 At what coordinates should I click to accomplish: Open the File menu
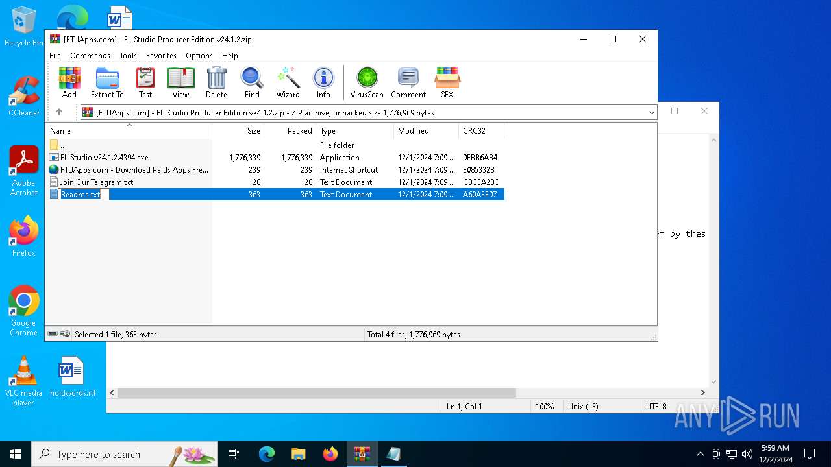pos(55,56)
